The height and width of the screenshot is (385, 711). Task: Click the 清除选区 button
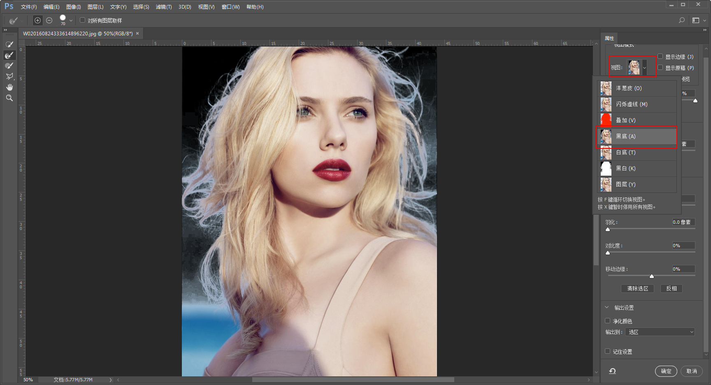coord(637,288)
